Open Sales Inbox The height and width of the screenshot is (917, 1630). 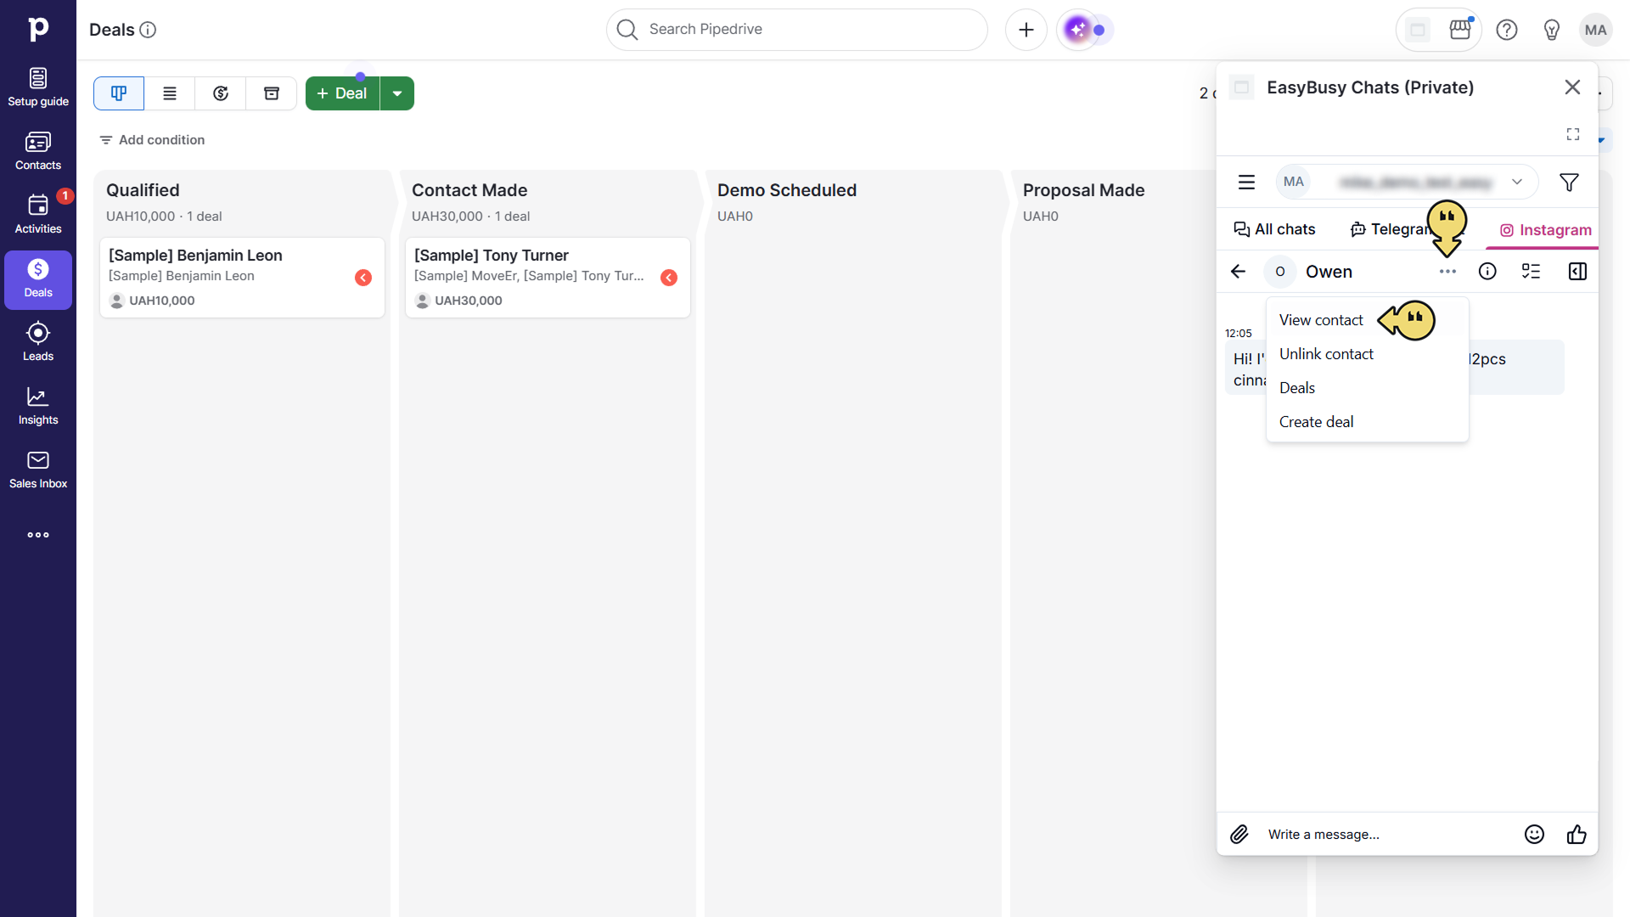coord(38,470)
